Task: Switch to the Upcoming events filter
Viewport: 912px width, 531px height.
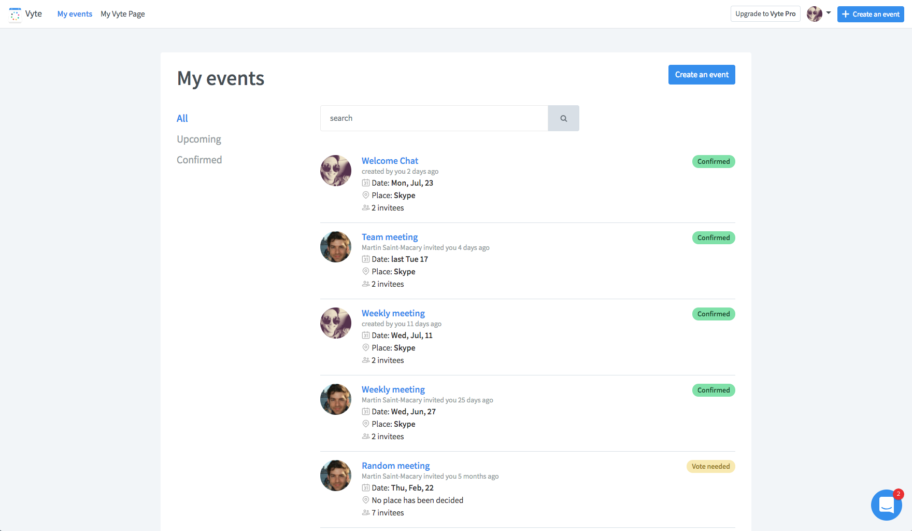Action: [x=199, y=139]
